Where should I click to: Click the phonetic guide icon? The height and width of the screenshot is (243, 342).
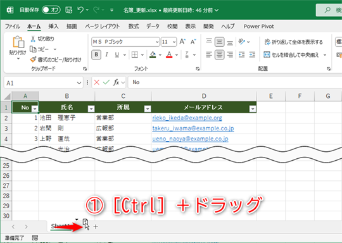point(187,54)
